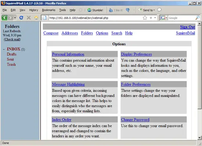202x146 pixels.
Task: Open the Google search engine dropdown
Action: click(x=166, y=18)
